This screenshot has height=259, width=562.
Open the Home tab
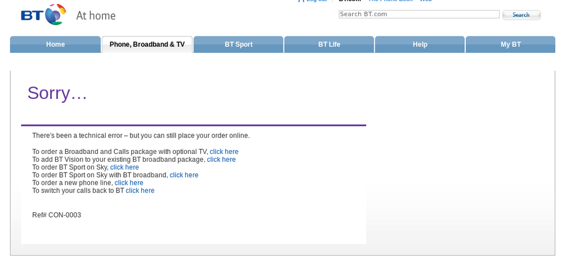coord(55,44)
